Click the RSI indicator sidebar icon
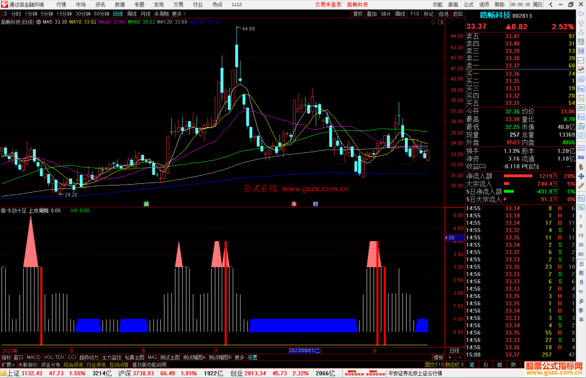 pos(581,157)
